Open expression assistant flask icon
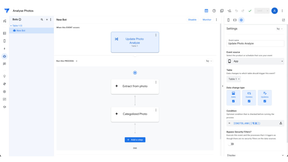 (281, 123)
